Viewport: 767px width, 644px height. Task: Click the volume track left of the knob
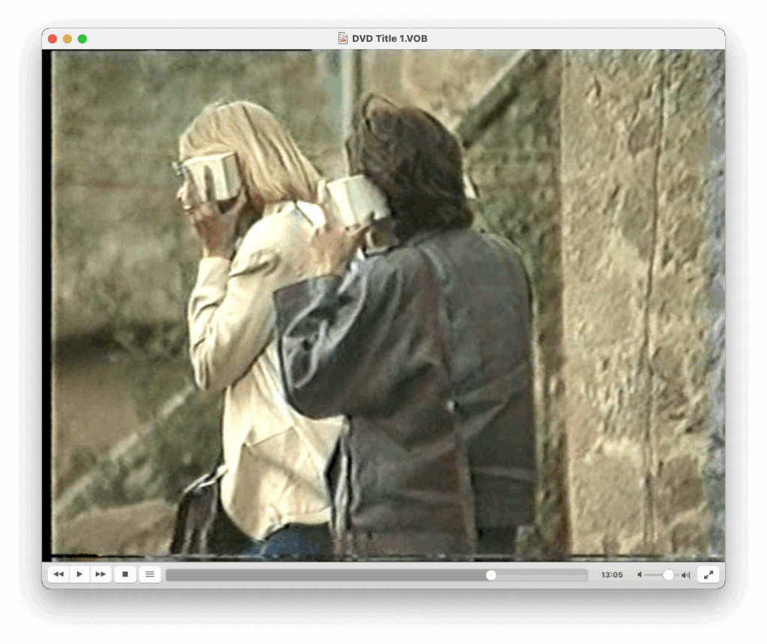tap(653, 575)
